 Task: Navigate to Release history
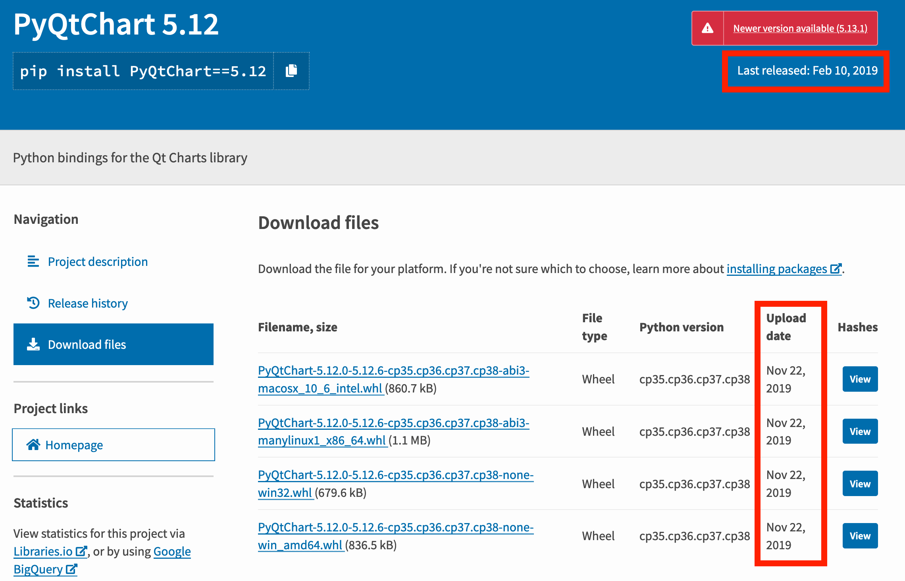(88, 303)
